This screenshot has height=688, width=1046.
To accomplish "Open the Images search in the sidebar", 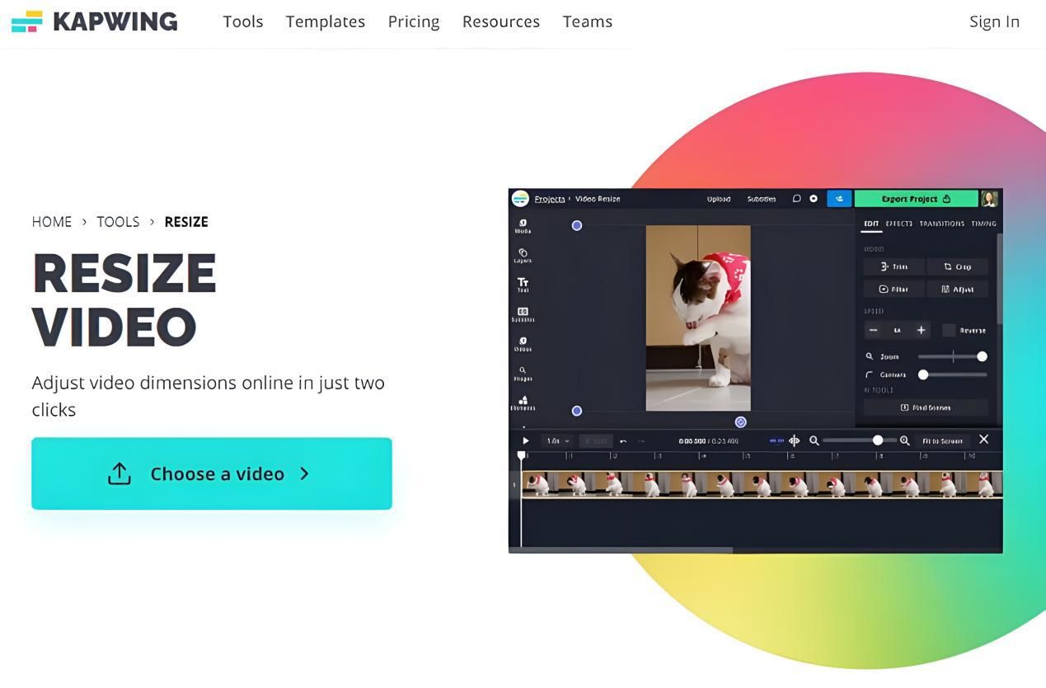I will click(x=523, y=374).
